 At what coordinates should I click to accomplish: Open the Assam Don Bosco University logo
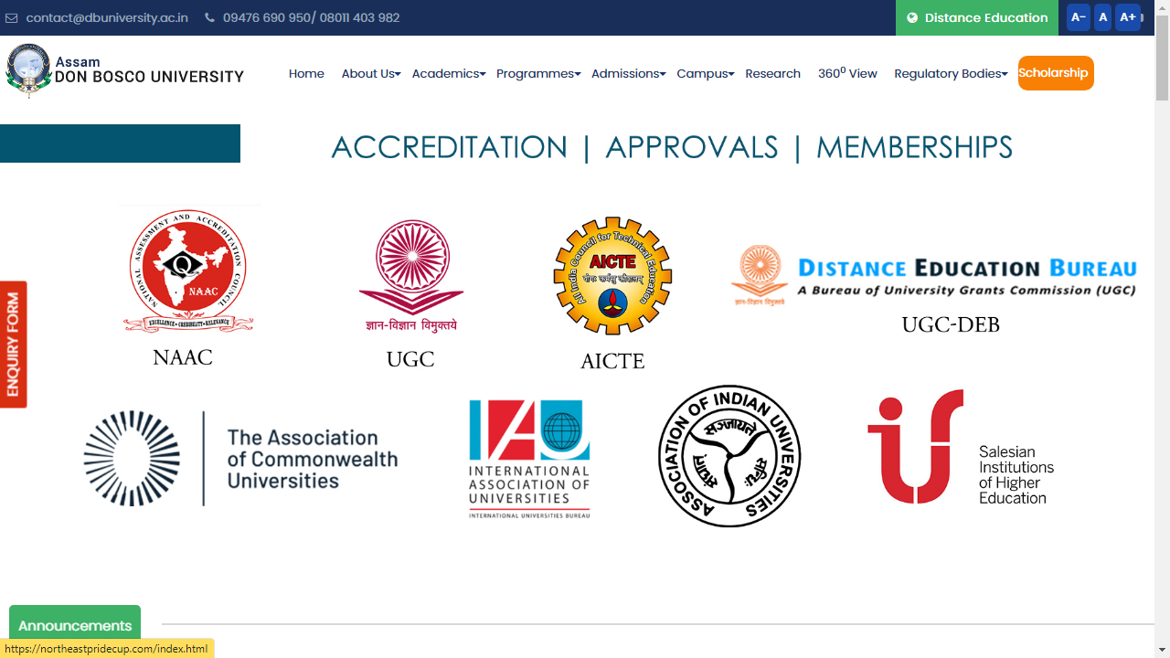tap(124, 70)
